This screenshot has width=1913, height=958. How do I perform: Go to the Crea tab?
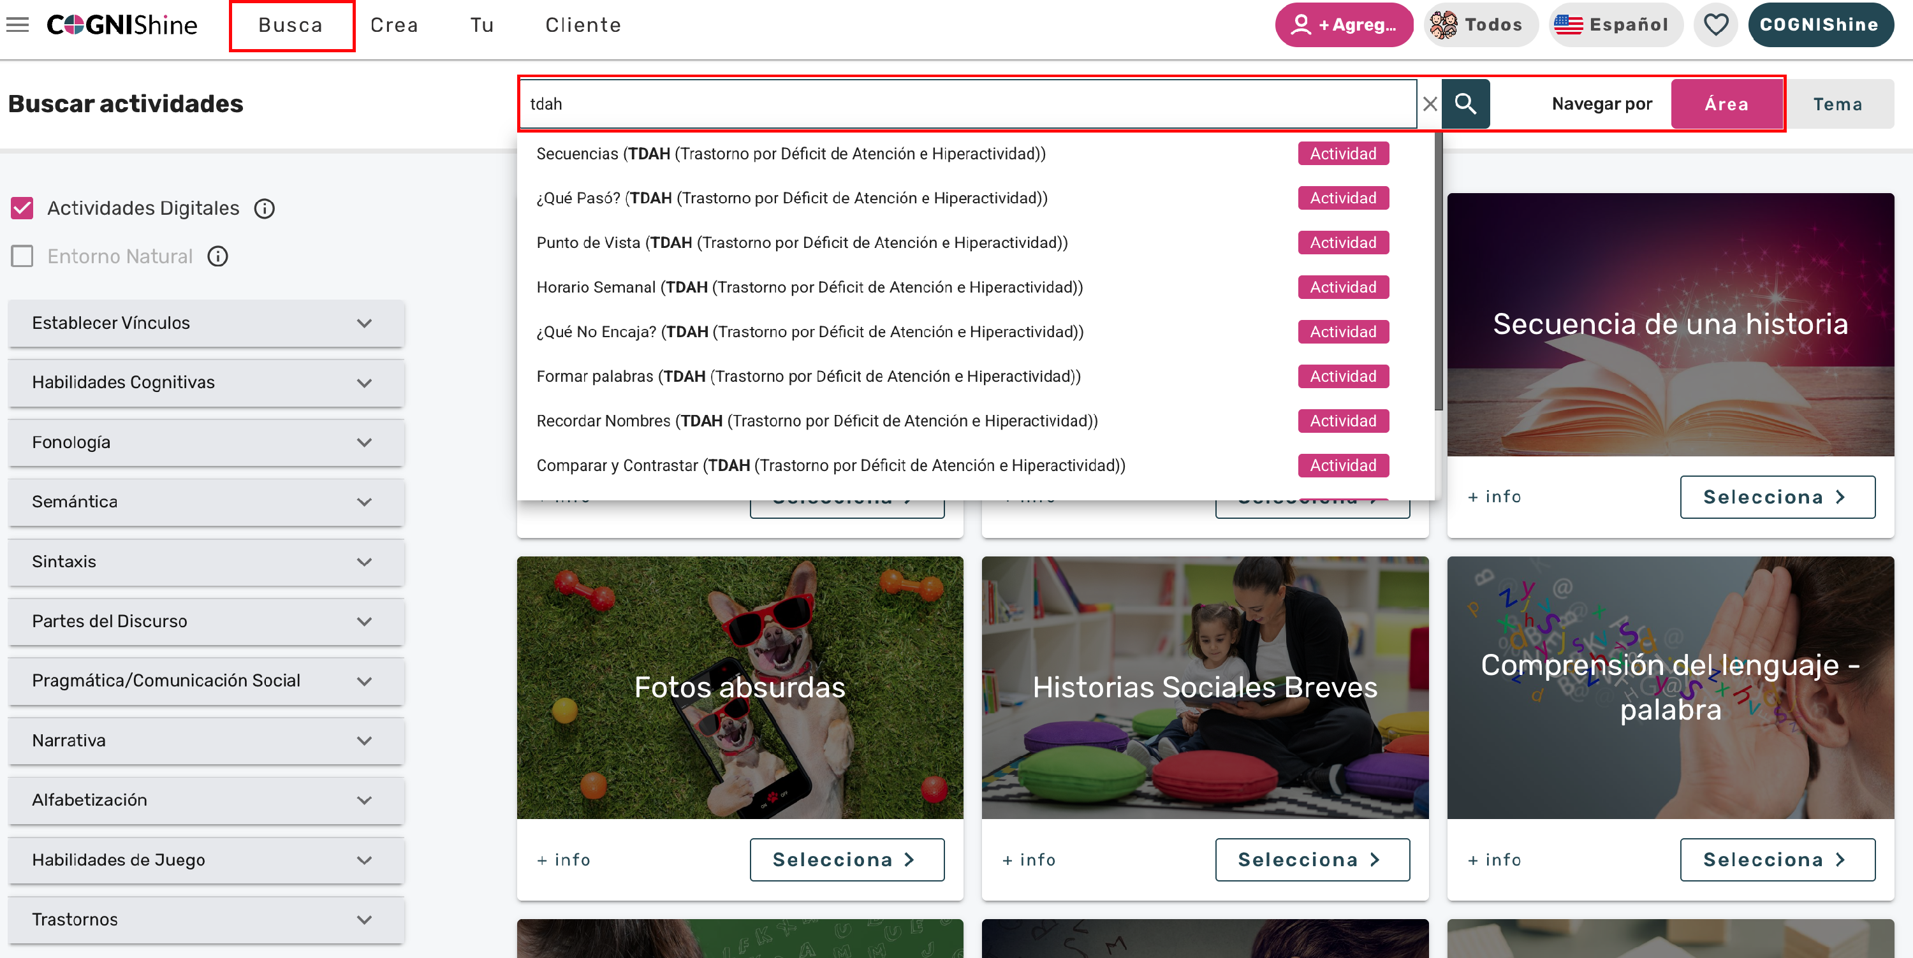[x=394, y=25]
